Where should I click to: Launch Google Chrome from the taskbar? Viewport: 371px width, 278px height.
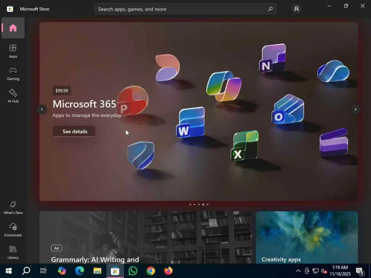coord(150,271)
